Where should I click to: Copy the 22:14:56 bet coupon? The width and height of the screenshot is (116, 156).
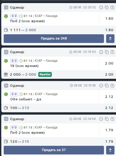[x=107, y=119]
